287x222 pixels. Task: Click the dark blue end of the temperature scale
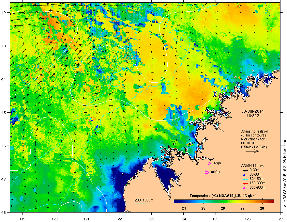[x=176, y=201]
